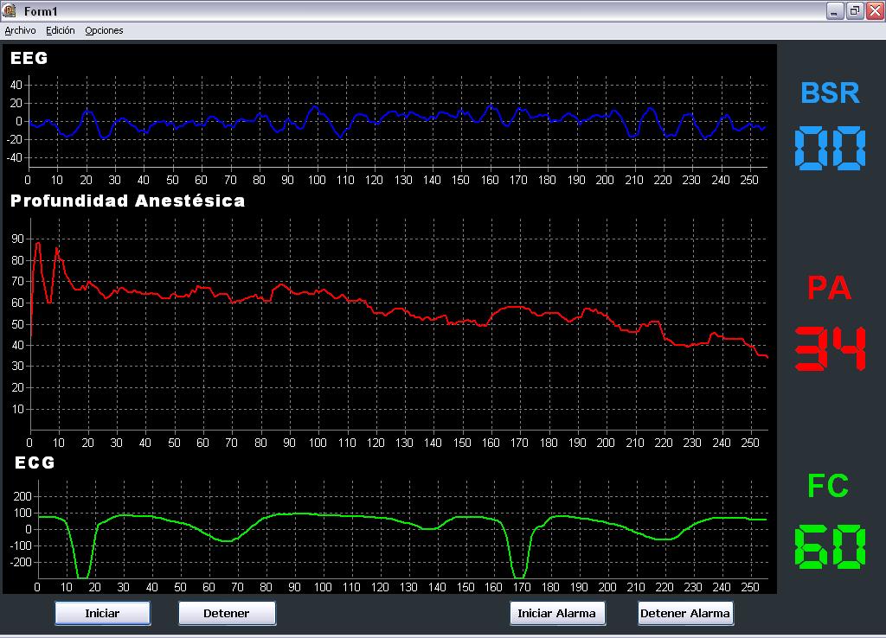Open the Edición menu
The width and height of the screenshot is (886, 638).
pos(61,30)
